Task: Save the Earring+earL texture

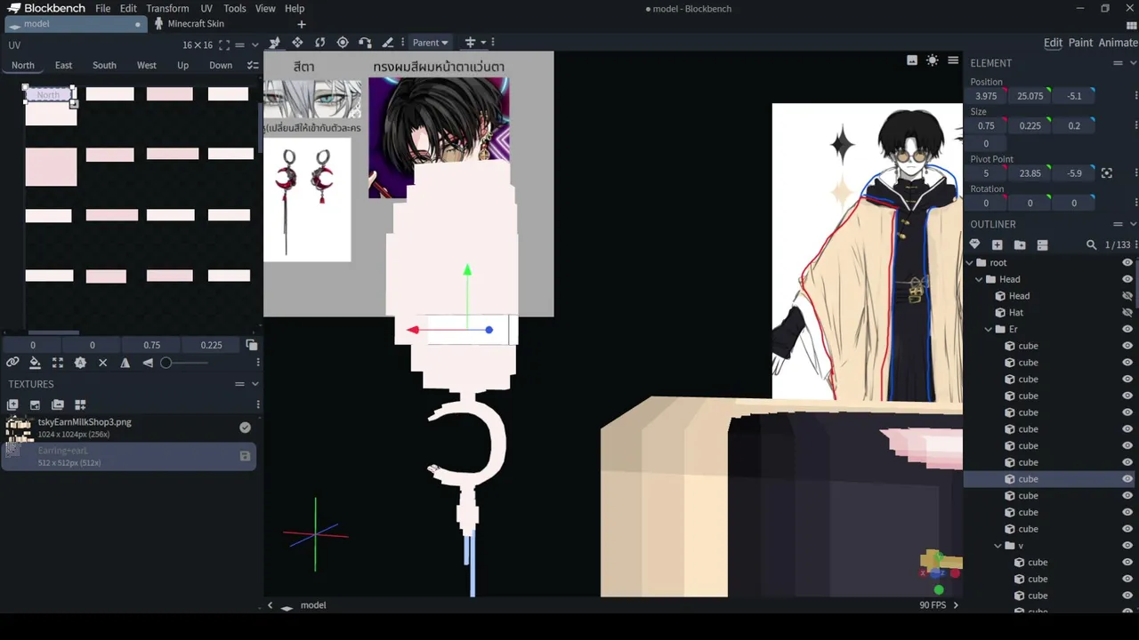Action: point(245,456)
